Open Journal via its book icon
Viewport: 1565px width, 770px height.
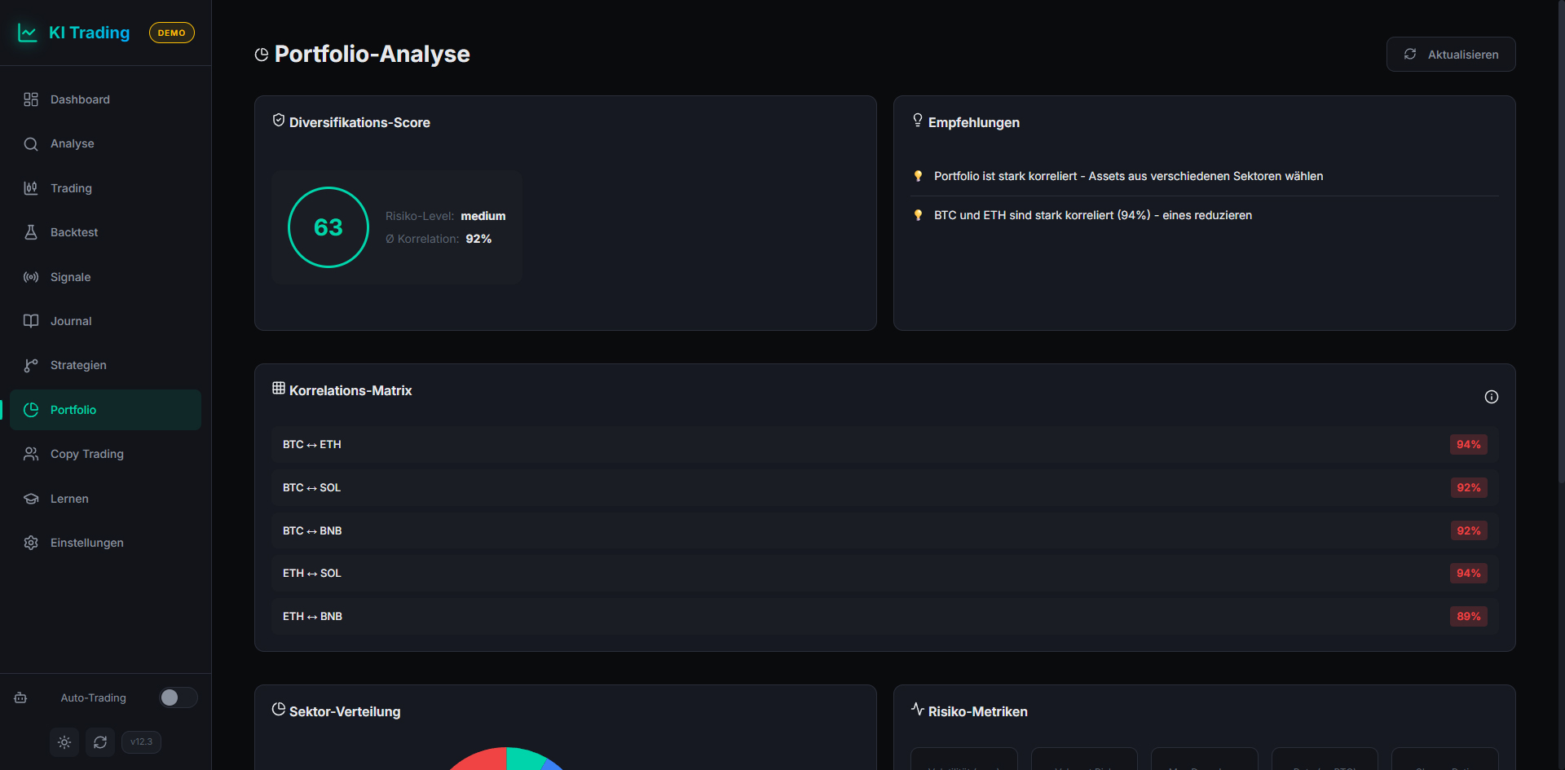[31, 321]
